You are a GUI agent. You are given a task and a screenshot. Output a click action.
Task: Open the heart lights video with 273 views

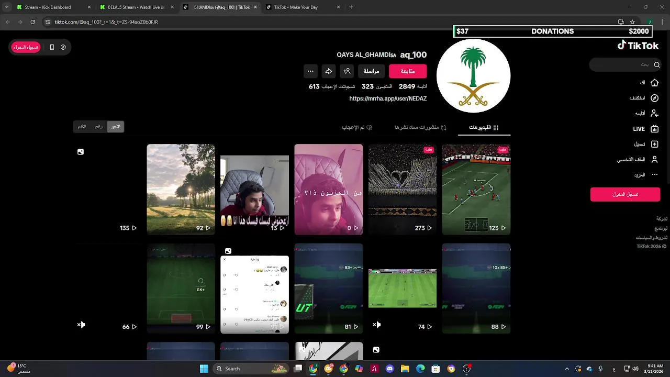(402, 190)
